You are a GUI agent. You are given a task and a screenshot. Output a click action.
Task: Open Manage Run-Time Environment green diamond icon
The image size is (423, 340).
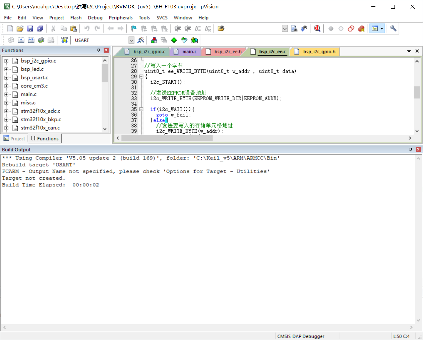click(x=174, y=40)
